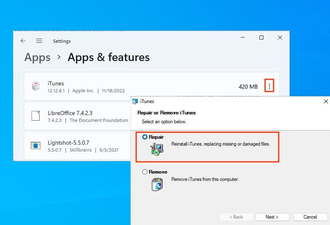Click the disabled Back button
Screen dimensions: 330x225
click(235, 217)
